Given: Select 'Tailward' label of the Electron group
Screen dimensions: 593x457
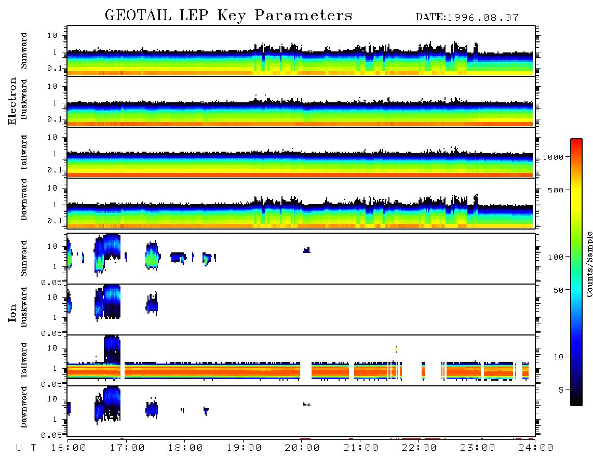Looking at the screenshot, I should [24, 153].
